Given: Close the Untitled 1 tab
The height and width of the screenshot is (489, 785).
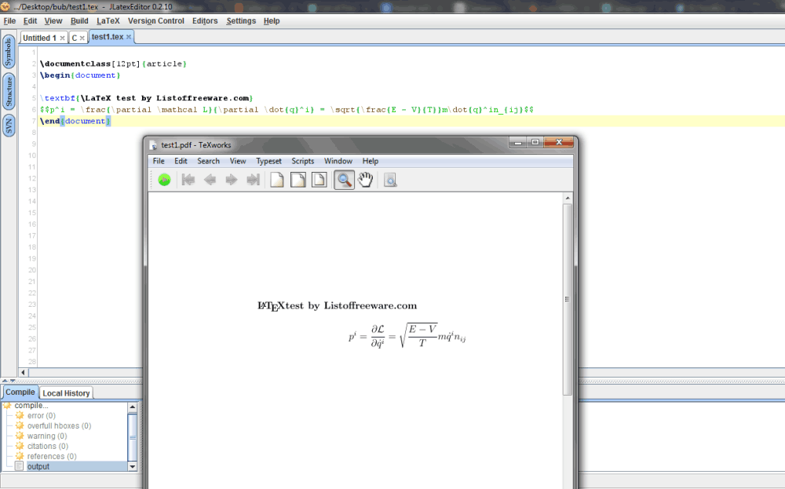Looking at the screenshot, I should click(x=62, y=38).
